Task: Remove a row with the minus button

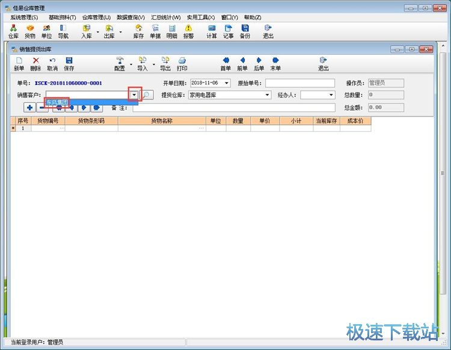Action: 42,108
